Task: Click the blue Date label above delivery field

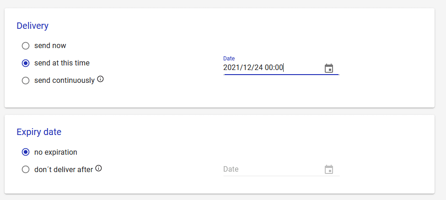Action: [229, 58]
